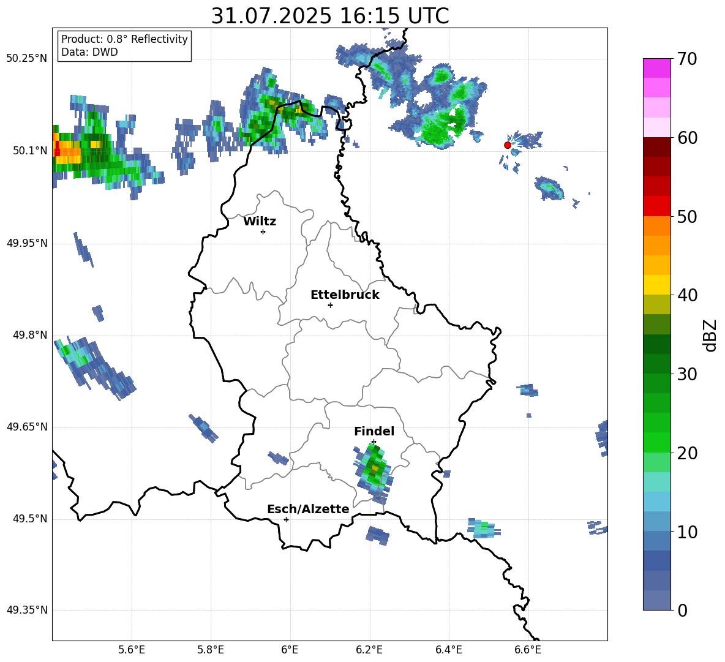Click the 6.6°E longitude label
725x662 pixels.
[x=528, y=650]
